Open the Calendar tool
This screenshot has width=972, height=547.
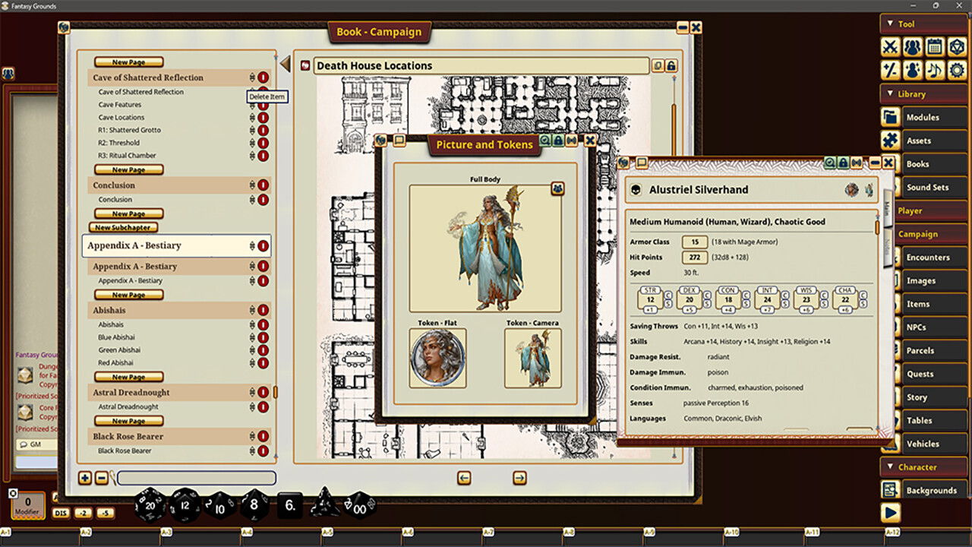[x=935, y=47]
